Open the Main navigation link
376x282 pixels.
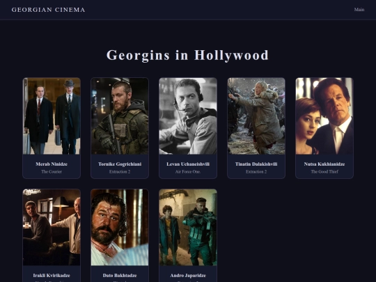point(359,10)
